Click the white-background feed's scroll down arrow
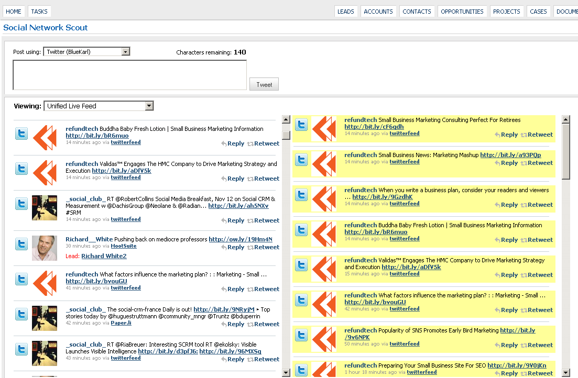Image resolution: width=578 pixels, height=378 pixels. [286, 373]
